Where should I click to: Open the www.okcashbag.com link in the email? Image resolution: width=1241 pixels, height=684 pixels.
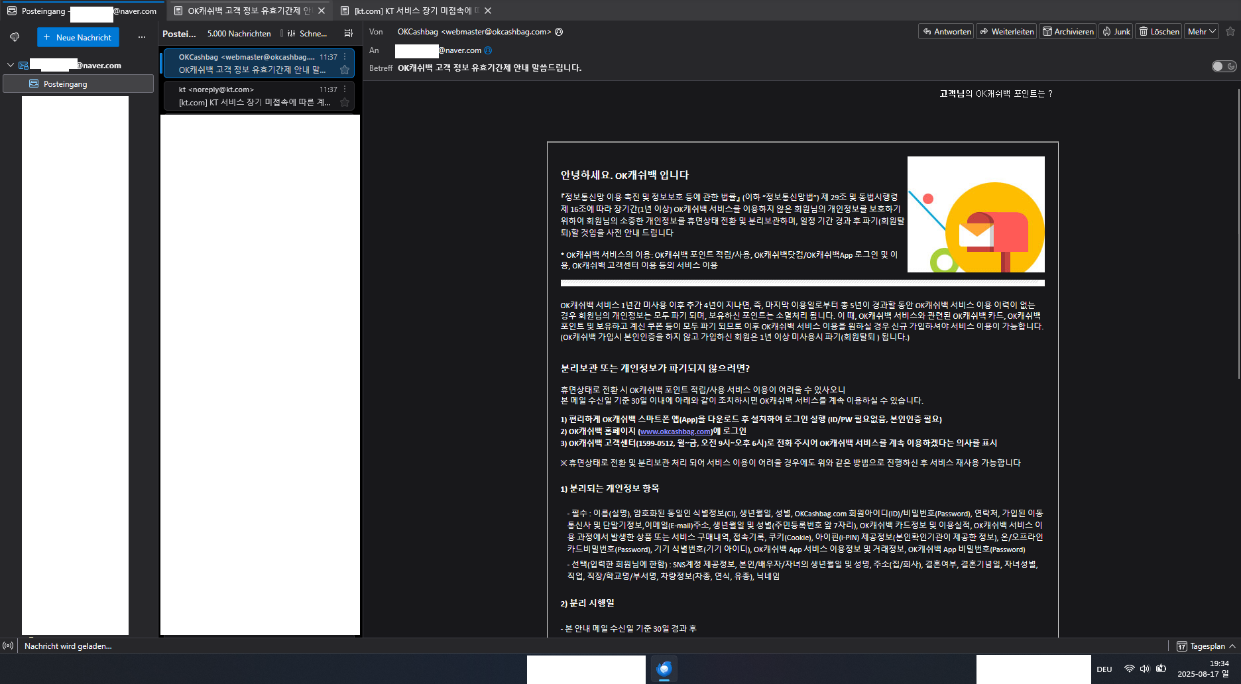click(x=676, y=431)
